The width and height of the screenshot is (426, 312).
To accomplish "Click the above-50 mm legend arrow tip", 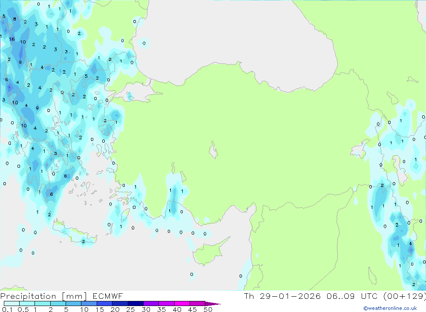I will [213, 304].
